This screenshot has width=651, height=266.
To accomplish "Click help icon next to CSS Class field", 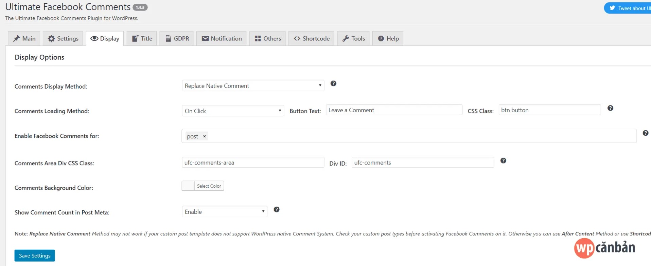I will point(610,108).
